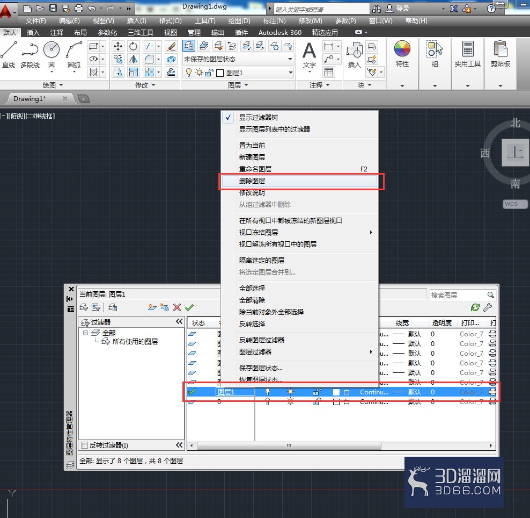Expand the 图层 panel title arrow

[x=246, y=85]
